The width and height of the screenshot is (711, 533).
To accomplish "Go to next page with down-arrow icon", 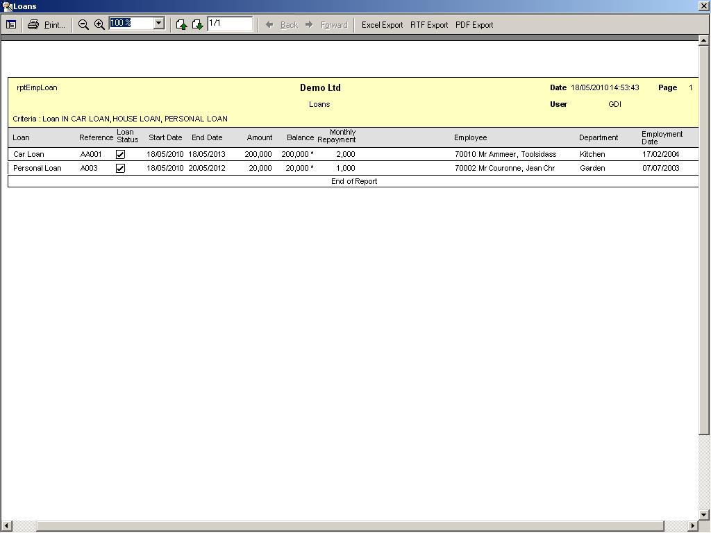I will pos(197,24).
